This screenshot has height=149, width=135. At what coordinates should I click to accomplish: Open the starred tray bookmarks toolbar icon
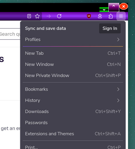coord(100,16)
